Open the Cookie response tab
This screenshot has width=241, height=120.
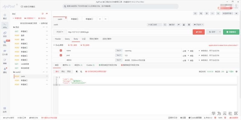point(91,65)
